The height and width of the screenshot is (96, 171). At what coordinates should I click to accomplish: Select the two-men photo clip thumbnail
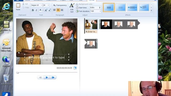(x=91, y=24)
